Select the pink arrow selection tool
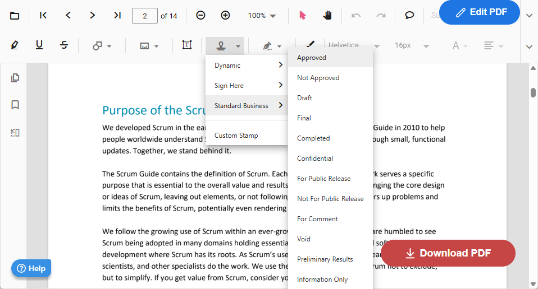Screen dimensions: 538x289 pos(303,16)
